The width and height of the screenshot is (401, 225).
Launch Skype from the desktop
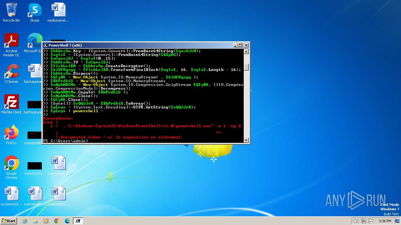click(34, 12)
